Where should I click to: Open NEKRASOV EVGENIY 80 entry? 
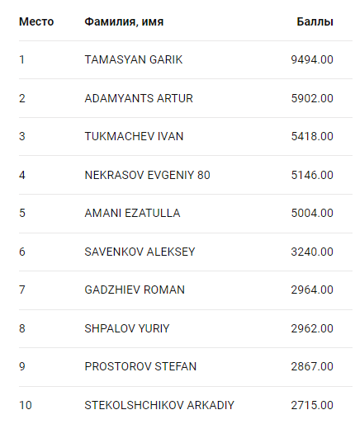(147, 175)
